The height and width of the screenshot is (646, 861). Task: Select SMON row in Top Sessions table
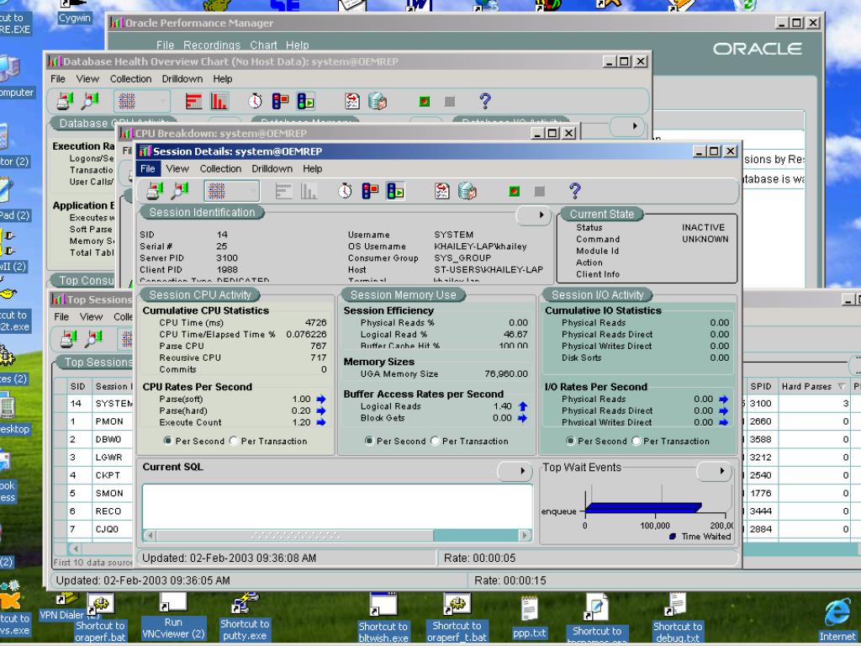[x=109, y=493]
